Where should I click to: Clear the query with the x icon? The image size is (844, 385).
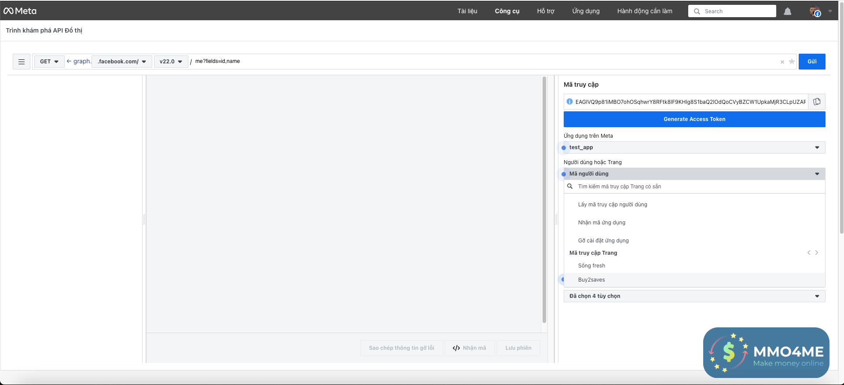(782, 62)
